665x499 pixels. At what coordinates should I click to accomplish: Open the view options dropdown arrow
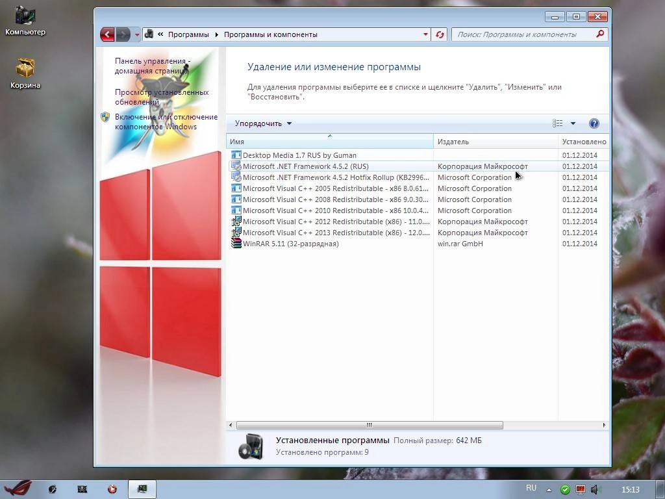(x=573, y=123)
